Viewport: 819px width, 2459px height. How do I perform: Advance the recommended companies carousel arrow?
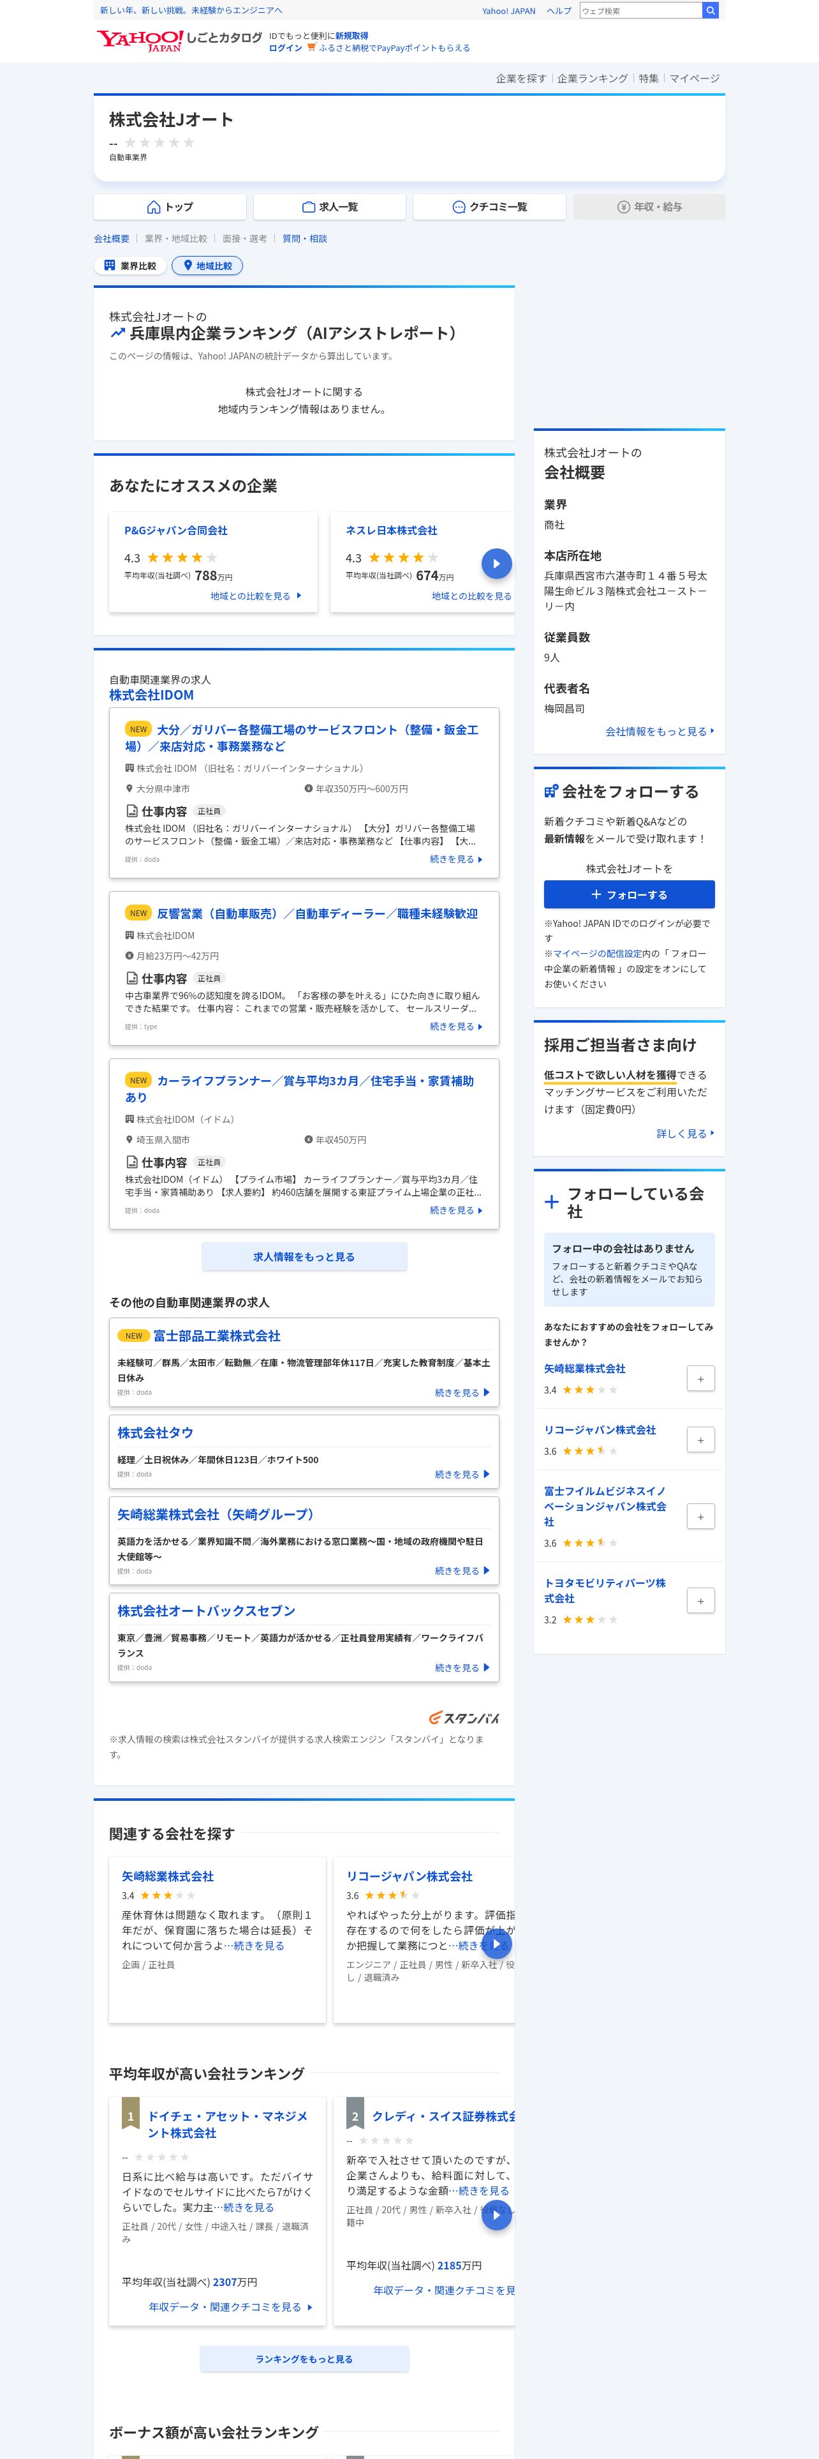(496, 563)
